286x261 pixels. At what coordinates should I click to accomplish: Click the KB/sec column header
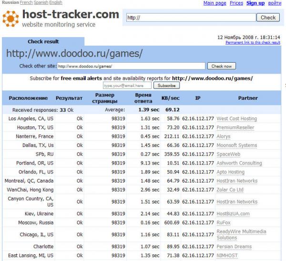[170, 98]
